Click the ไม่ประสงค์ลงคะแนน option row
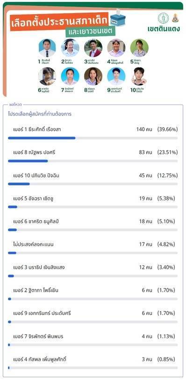Viewport: 186px width, 380px height. pos(93,248)
